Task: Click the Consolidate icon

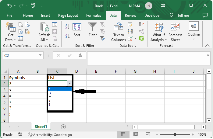Action: [142, 24]
